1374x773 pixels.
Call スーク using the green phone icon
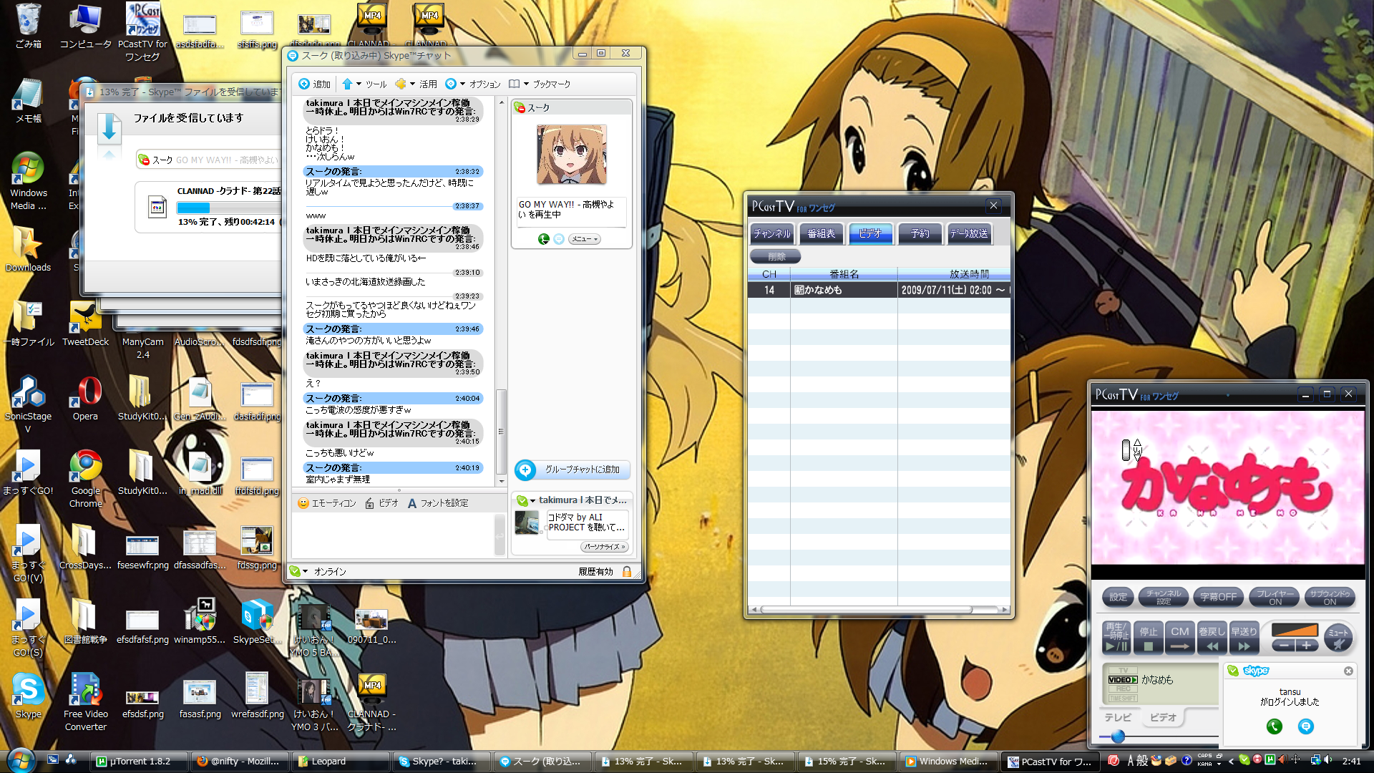pos(544,239)
